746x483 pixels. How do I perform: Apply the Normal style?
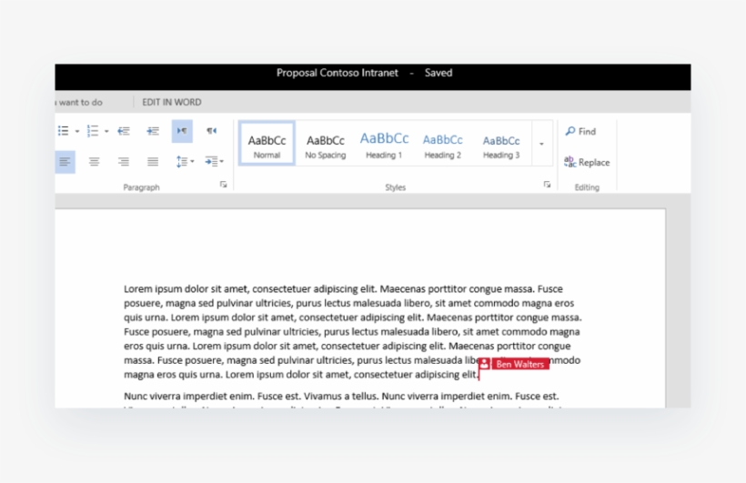click(267, 143)
